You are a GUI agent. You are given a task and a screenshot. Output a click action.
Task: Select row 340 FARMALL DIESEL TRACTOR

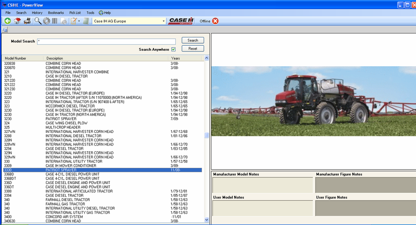[x=102, y=200]
